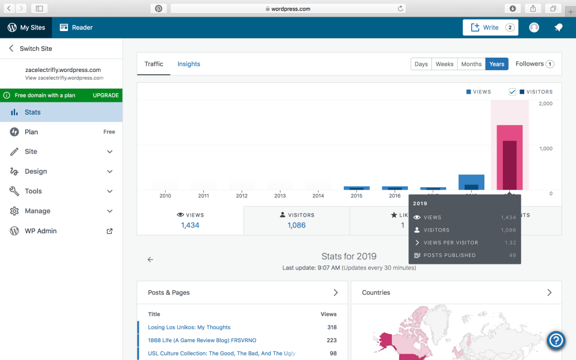Click the Pinterest icon in Safari toolbar
The image size is (576, 360).
158,9
